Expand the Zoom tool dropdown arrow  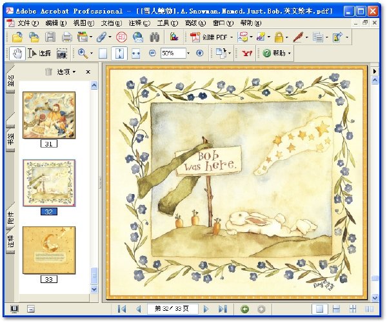(x=92, y=54)
